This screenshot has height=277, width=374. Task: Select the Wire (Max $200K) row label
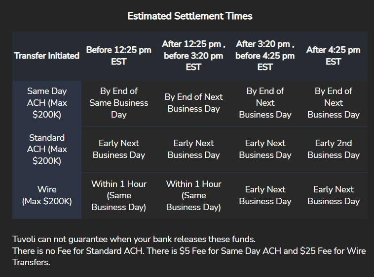tap(47, 195)
